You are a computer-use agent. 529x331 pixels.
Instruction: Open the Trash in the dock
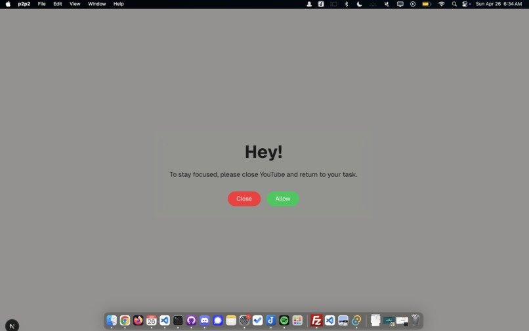(x=415, y=321)
